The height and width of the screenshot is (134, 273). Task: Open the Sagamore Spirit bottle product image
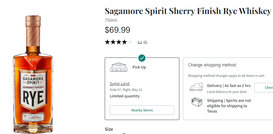click(33, 73)
